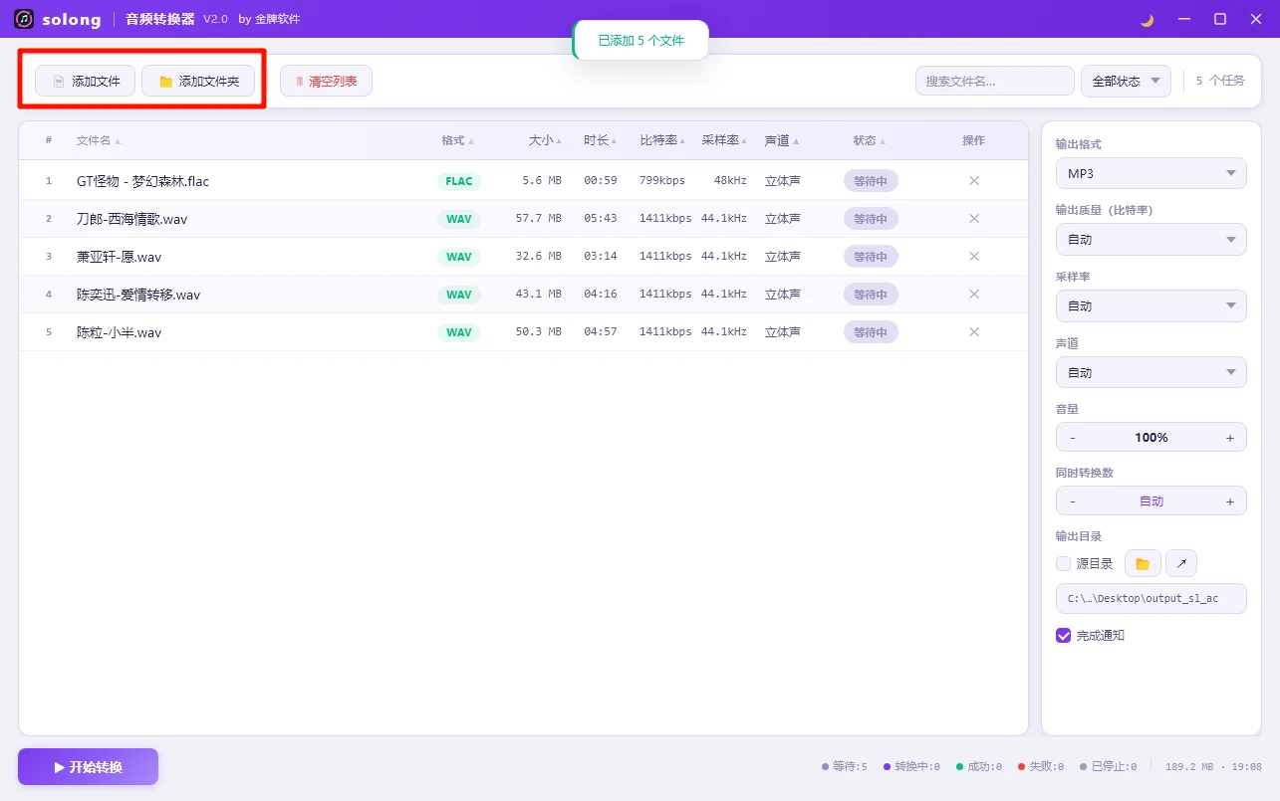
Task: Click the FLAC format badge
Action: 458,180
